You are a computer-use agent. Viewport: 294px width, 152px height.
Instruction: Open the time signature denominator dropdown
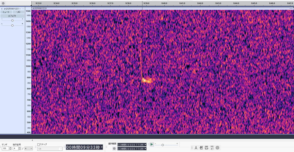29,148
